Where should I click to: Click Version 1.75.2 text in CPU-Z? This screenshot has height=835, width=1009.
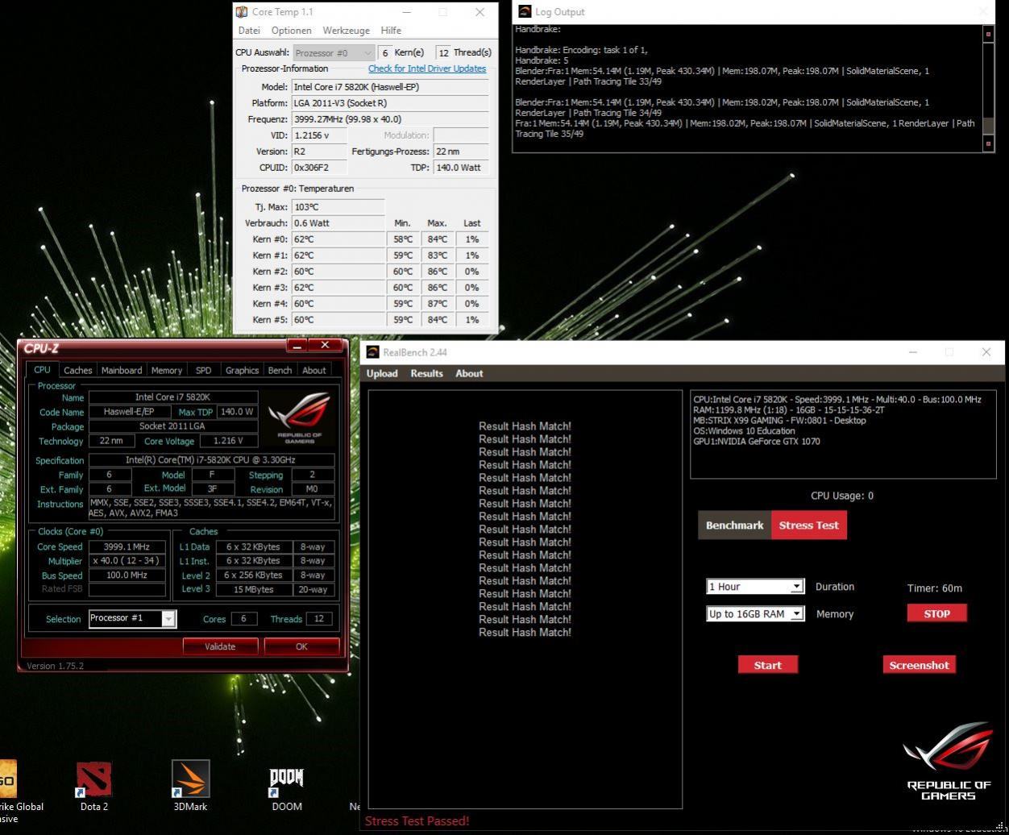click(x=55, y=666)
